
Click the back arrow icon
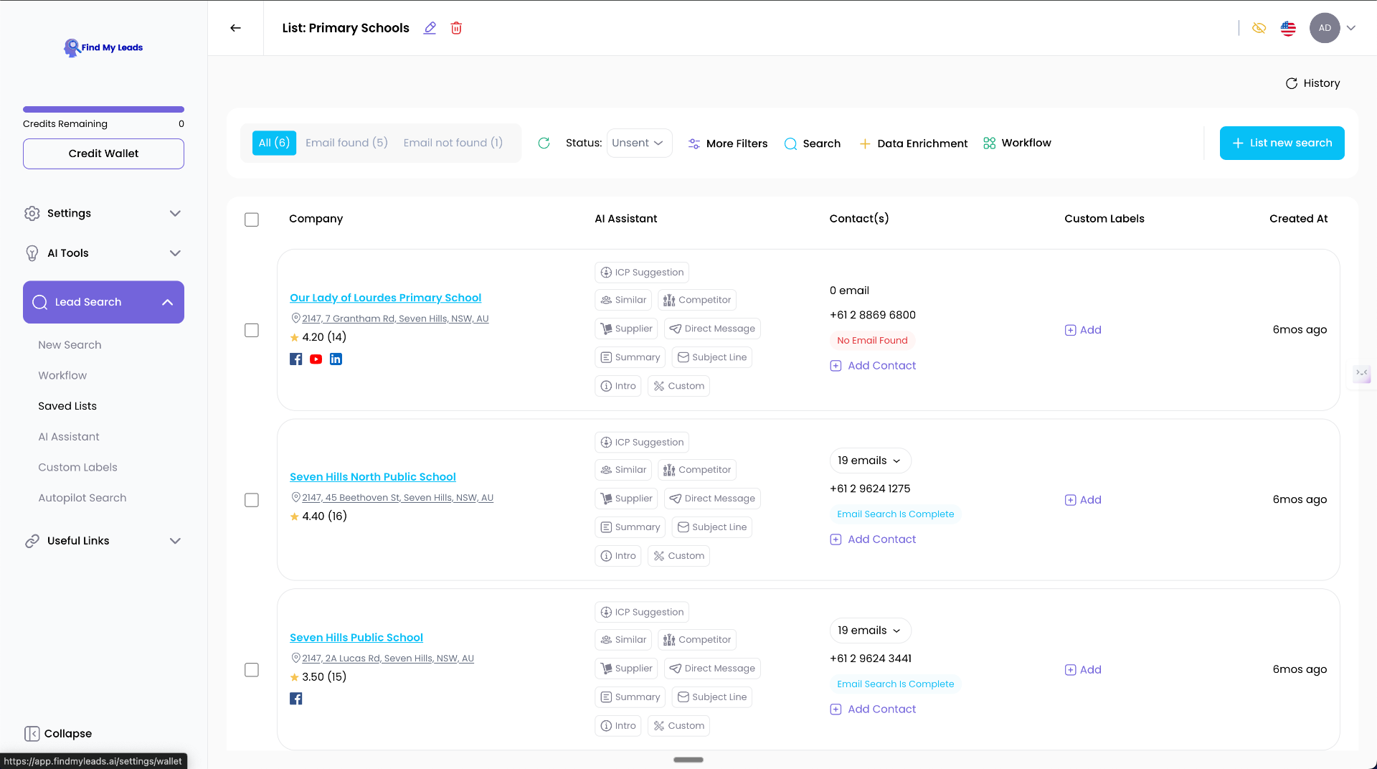pyautogui.click(x=235, y=28)
